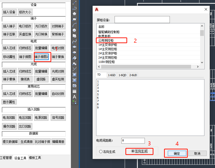
Task: Open the 2-6UD tab
Action: click(133, 75)
